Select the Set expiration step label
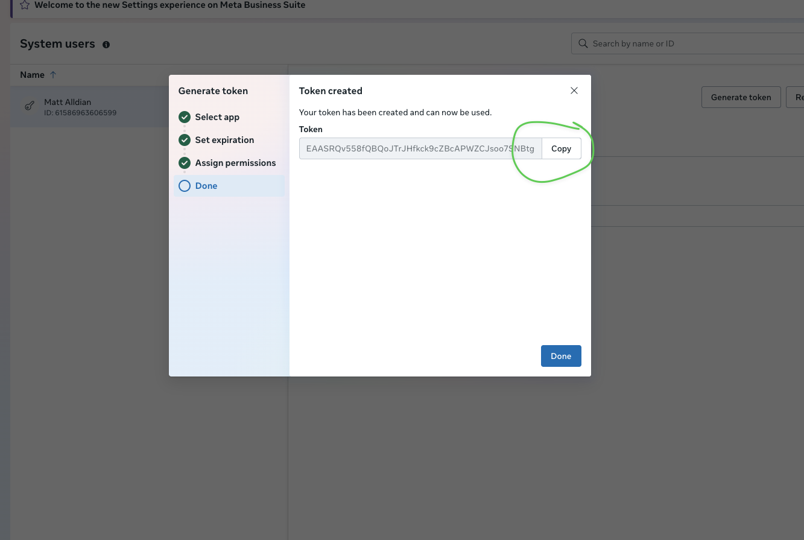Viewport: 804px width, 540px height. coord(224,140)
